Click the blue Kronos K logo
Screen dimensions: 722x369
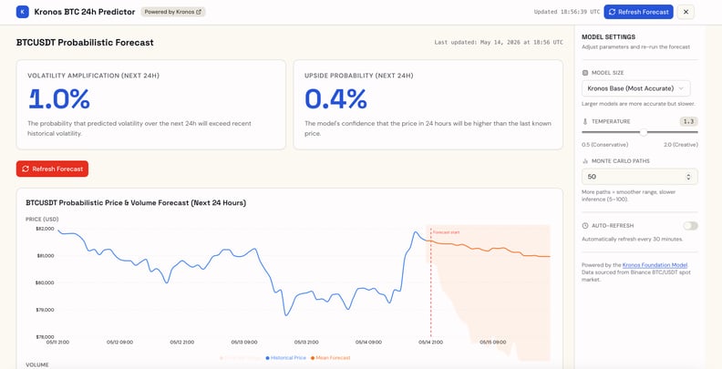[x=22, y=12]
